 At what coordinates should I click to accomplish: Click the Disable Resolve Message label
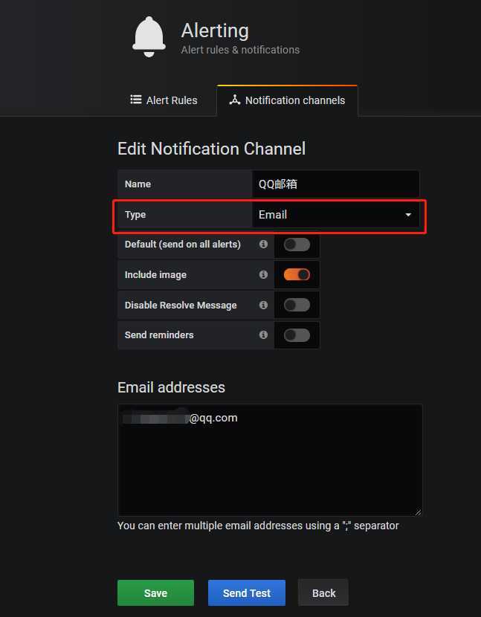(181, 305)
